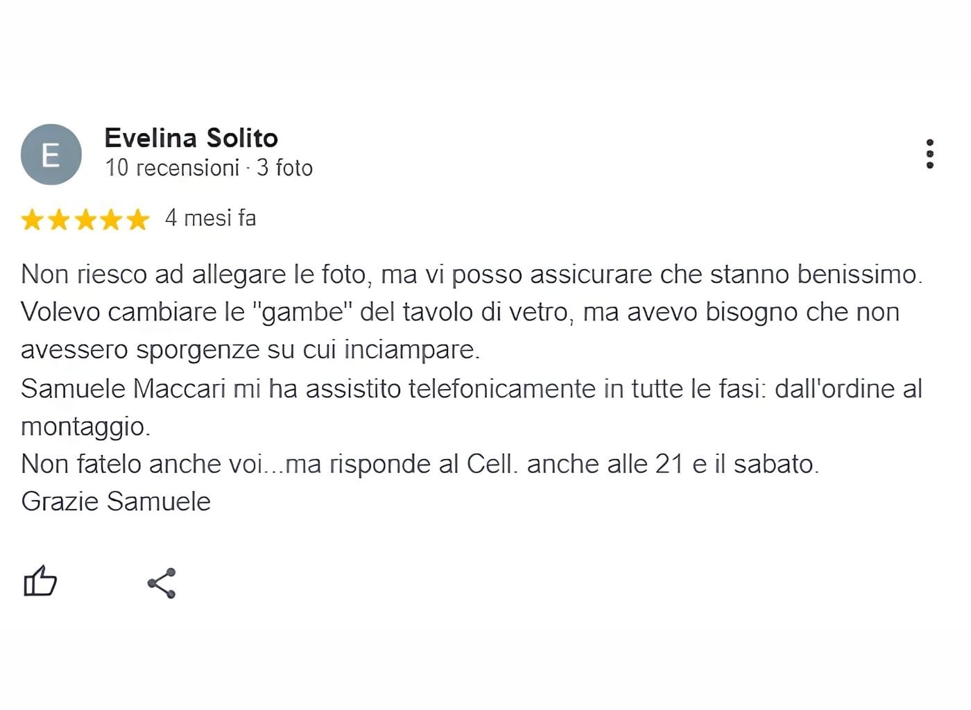
Task: Click the single word "montaggio." line
Action: [x=85, y=426]
